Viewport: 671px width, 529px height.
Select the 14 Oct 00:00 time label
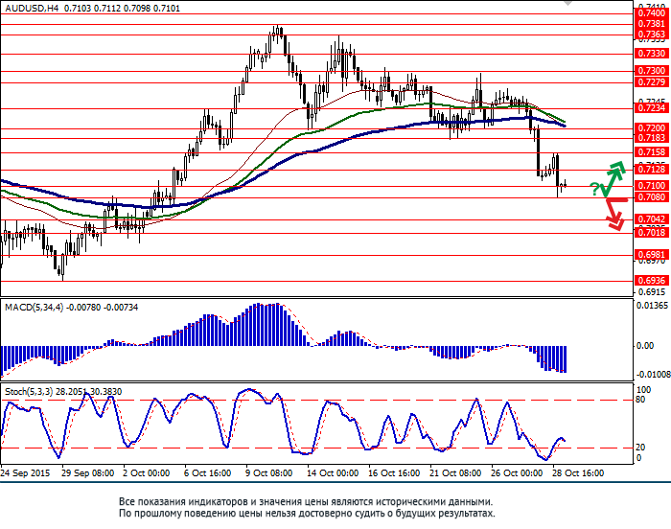pyautogui.click(x=333, y=473)
